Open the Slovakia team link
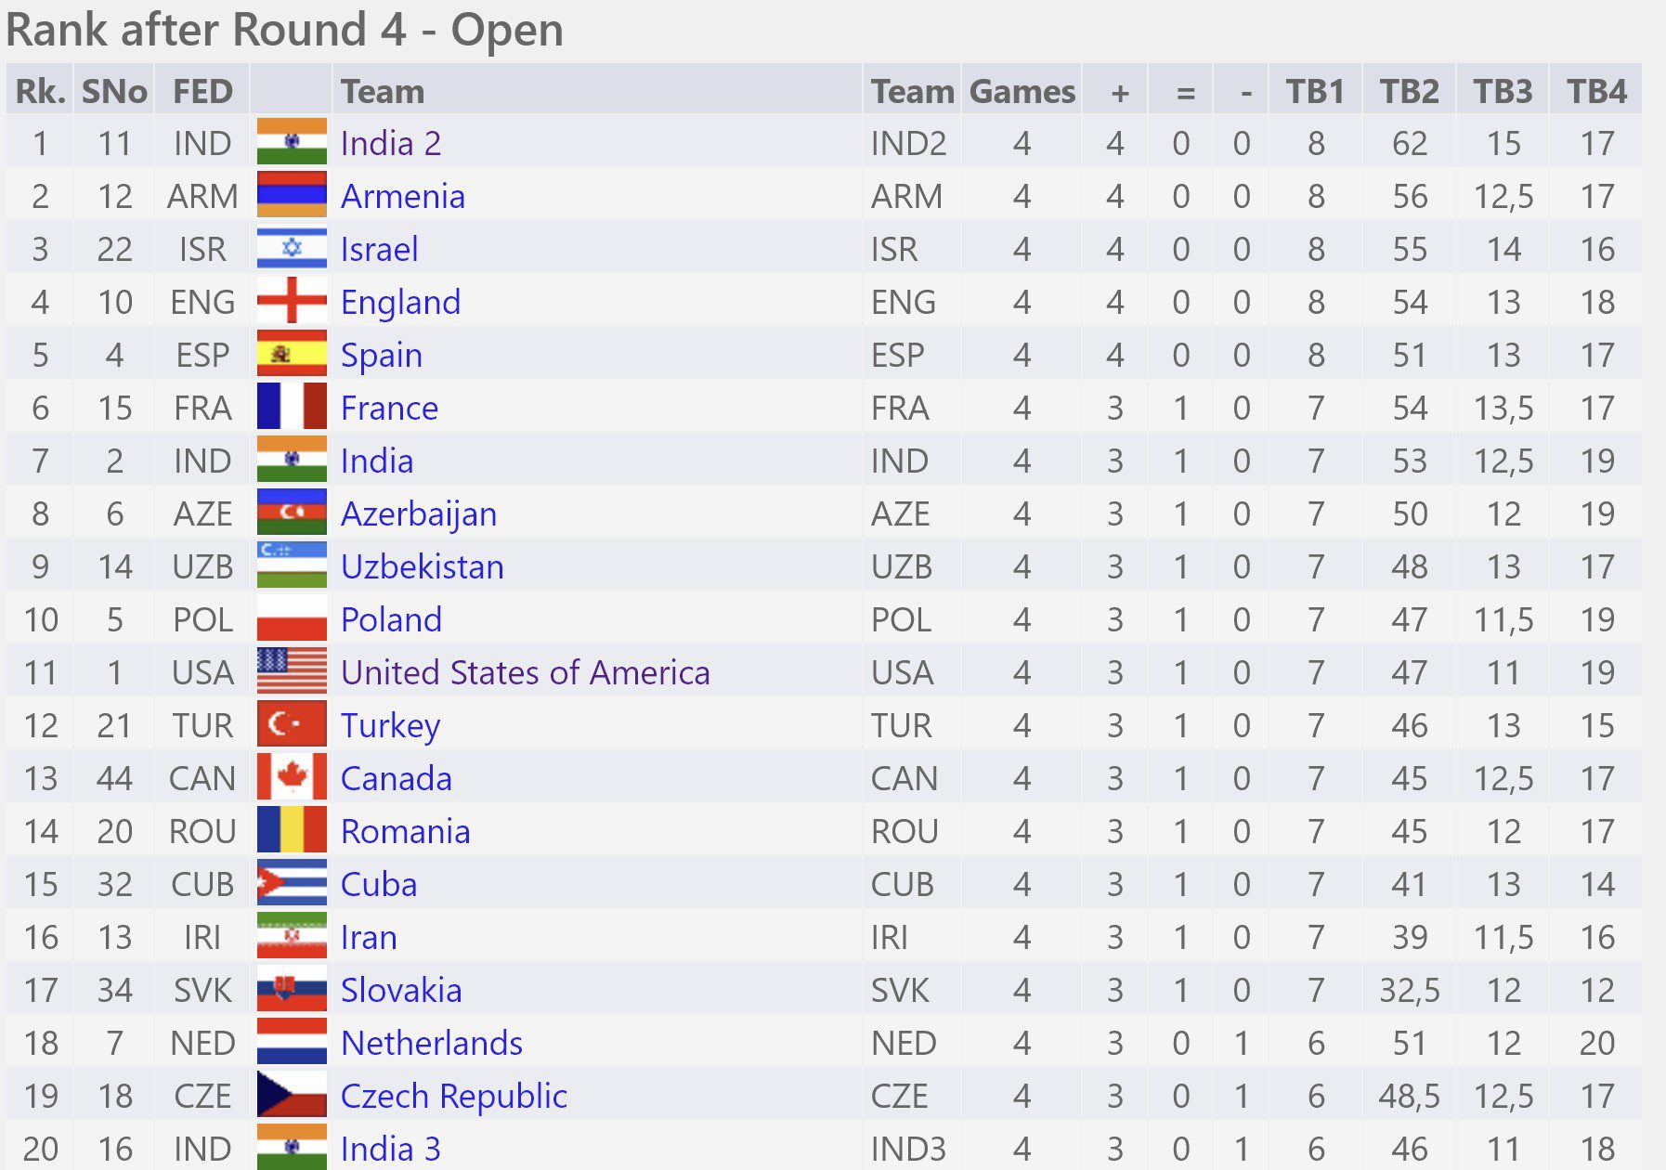 click(x=401, y=990)
